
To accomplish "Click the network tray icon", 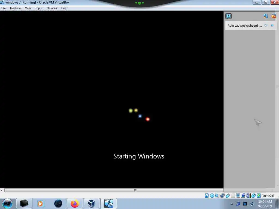I will pyautogui.click(x=238, y=204).
